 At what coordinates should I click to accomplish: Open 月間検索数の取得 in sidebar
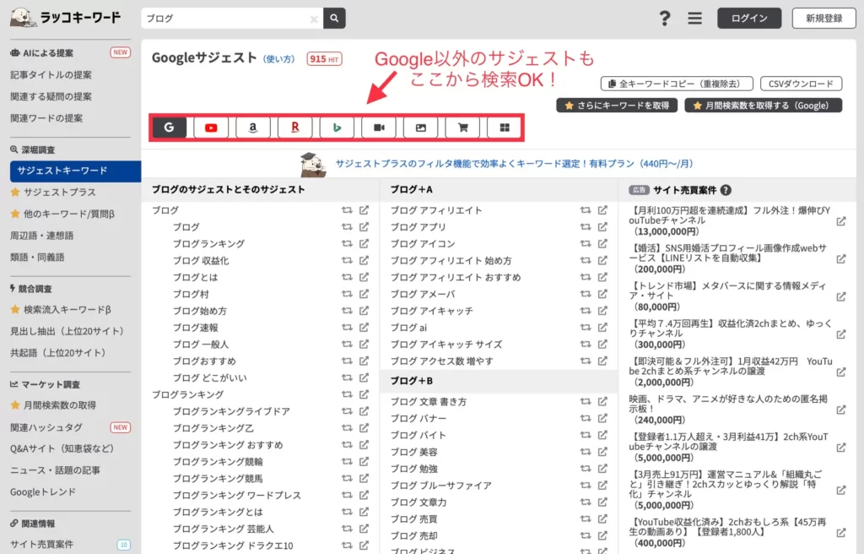pos(60,405)
